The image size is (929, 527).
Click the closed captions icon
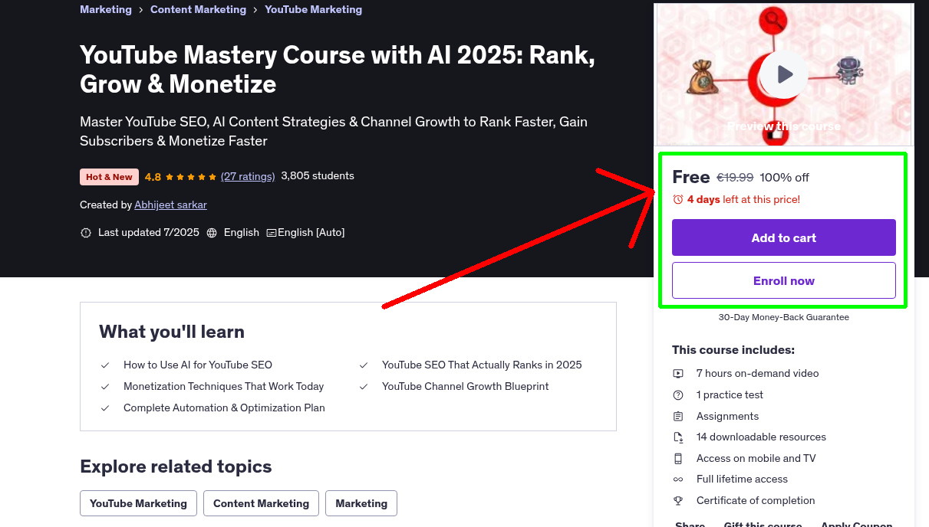click(x=271, y=233)
